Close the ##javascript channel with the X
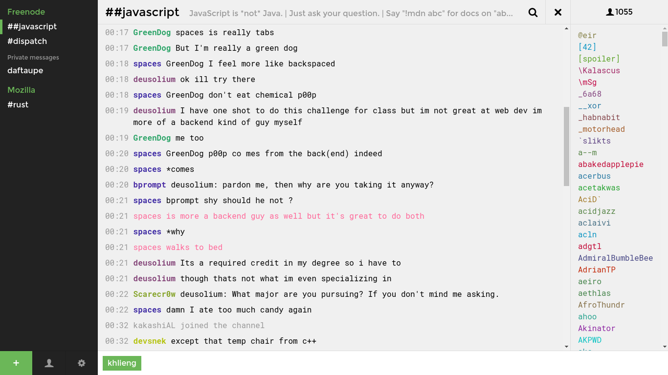 [558, 12]
